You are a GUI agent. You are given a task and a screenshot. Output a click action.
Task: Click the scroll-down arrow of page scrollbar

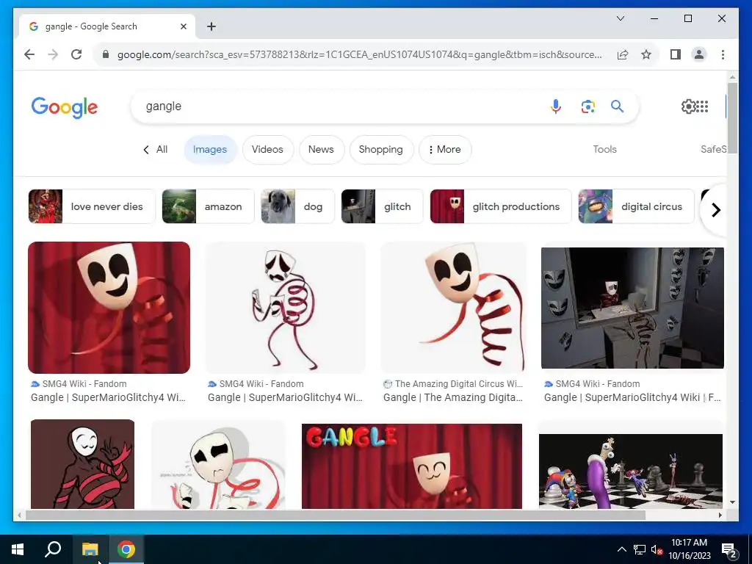(x=732, y=502)
